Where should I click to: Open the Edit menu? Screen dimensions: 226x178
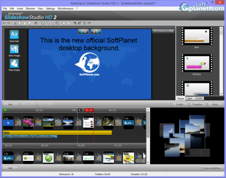(12, 9)
